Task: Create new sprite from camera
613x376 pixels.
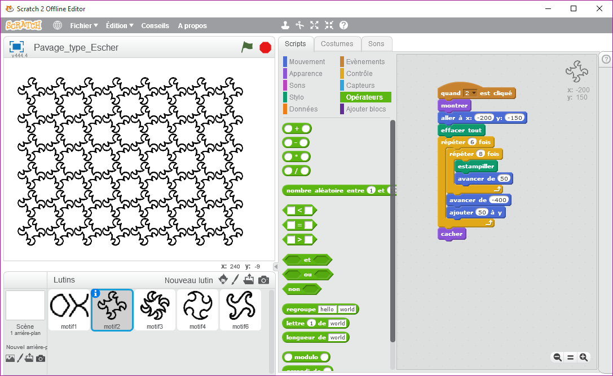Action: click(263, 280)
